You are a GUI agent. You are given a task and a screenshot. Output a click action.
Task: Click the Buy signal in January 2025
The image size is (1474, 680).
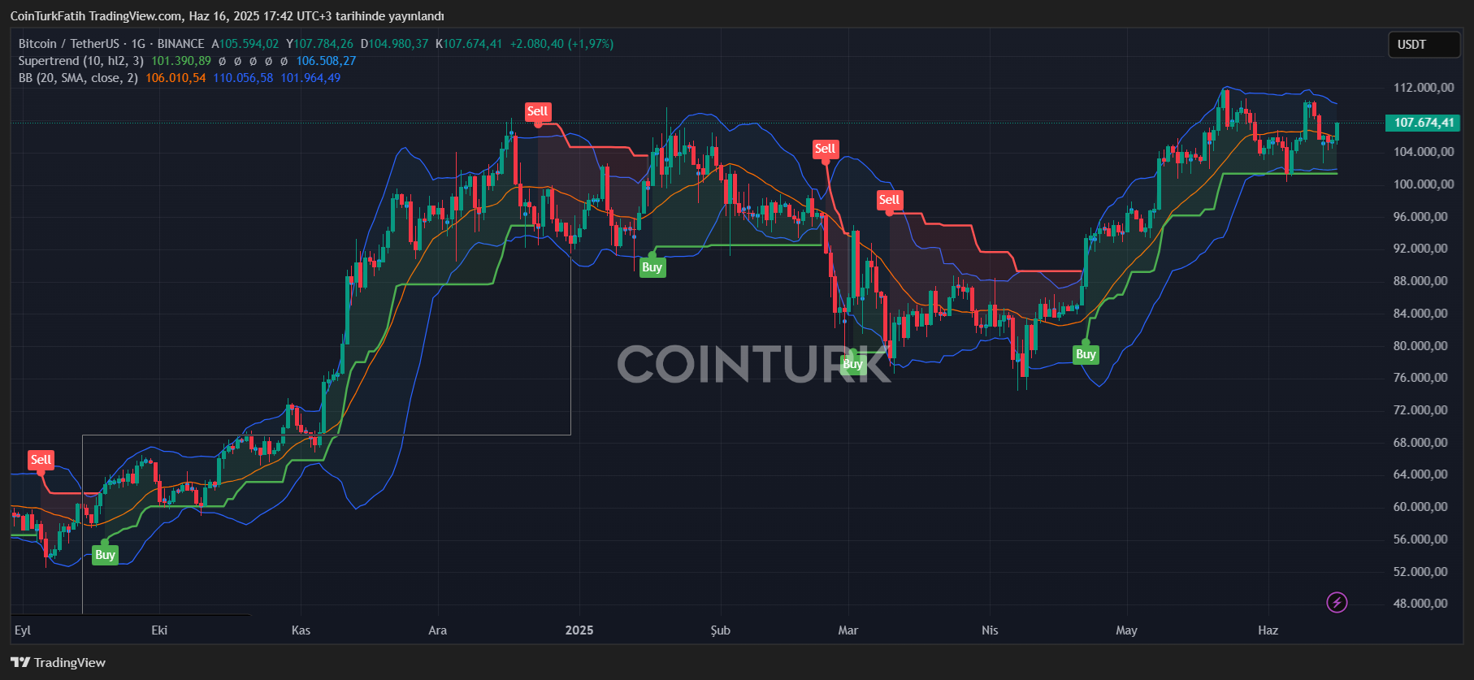coord(652,267)
